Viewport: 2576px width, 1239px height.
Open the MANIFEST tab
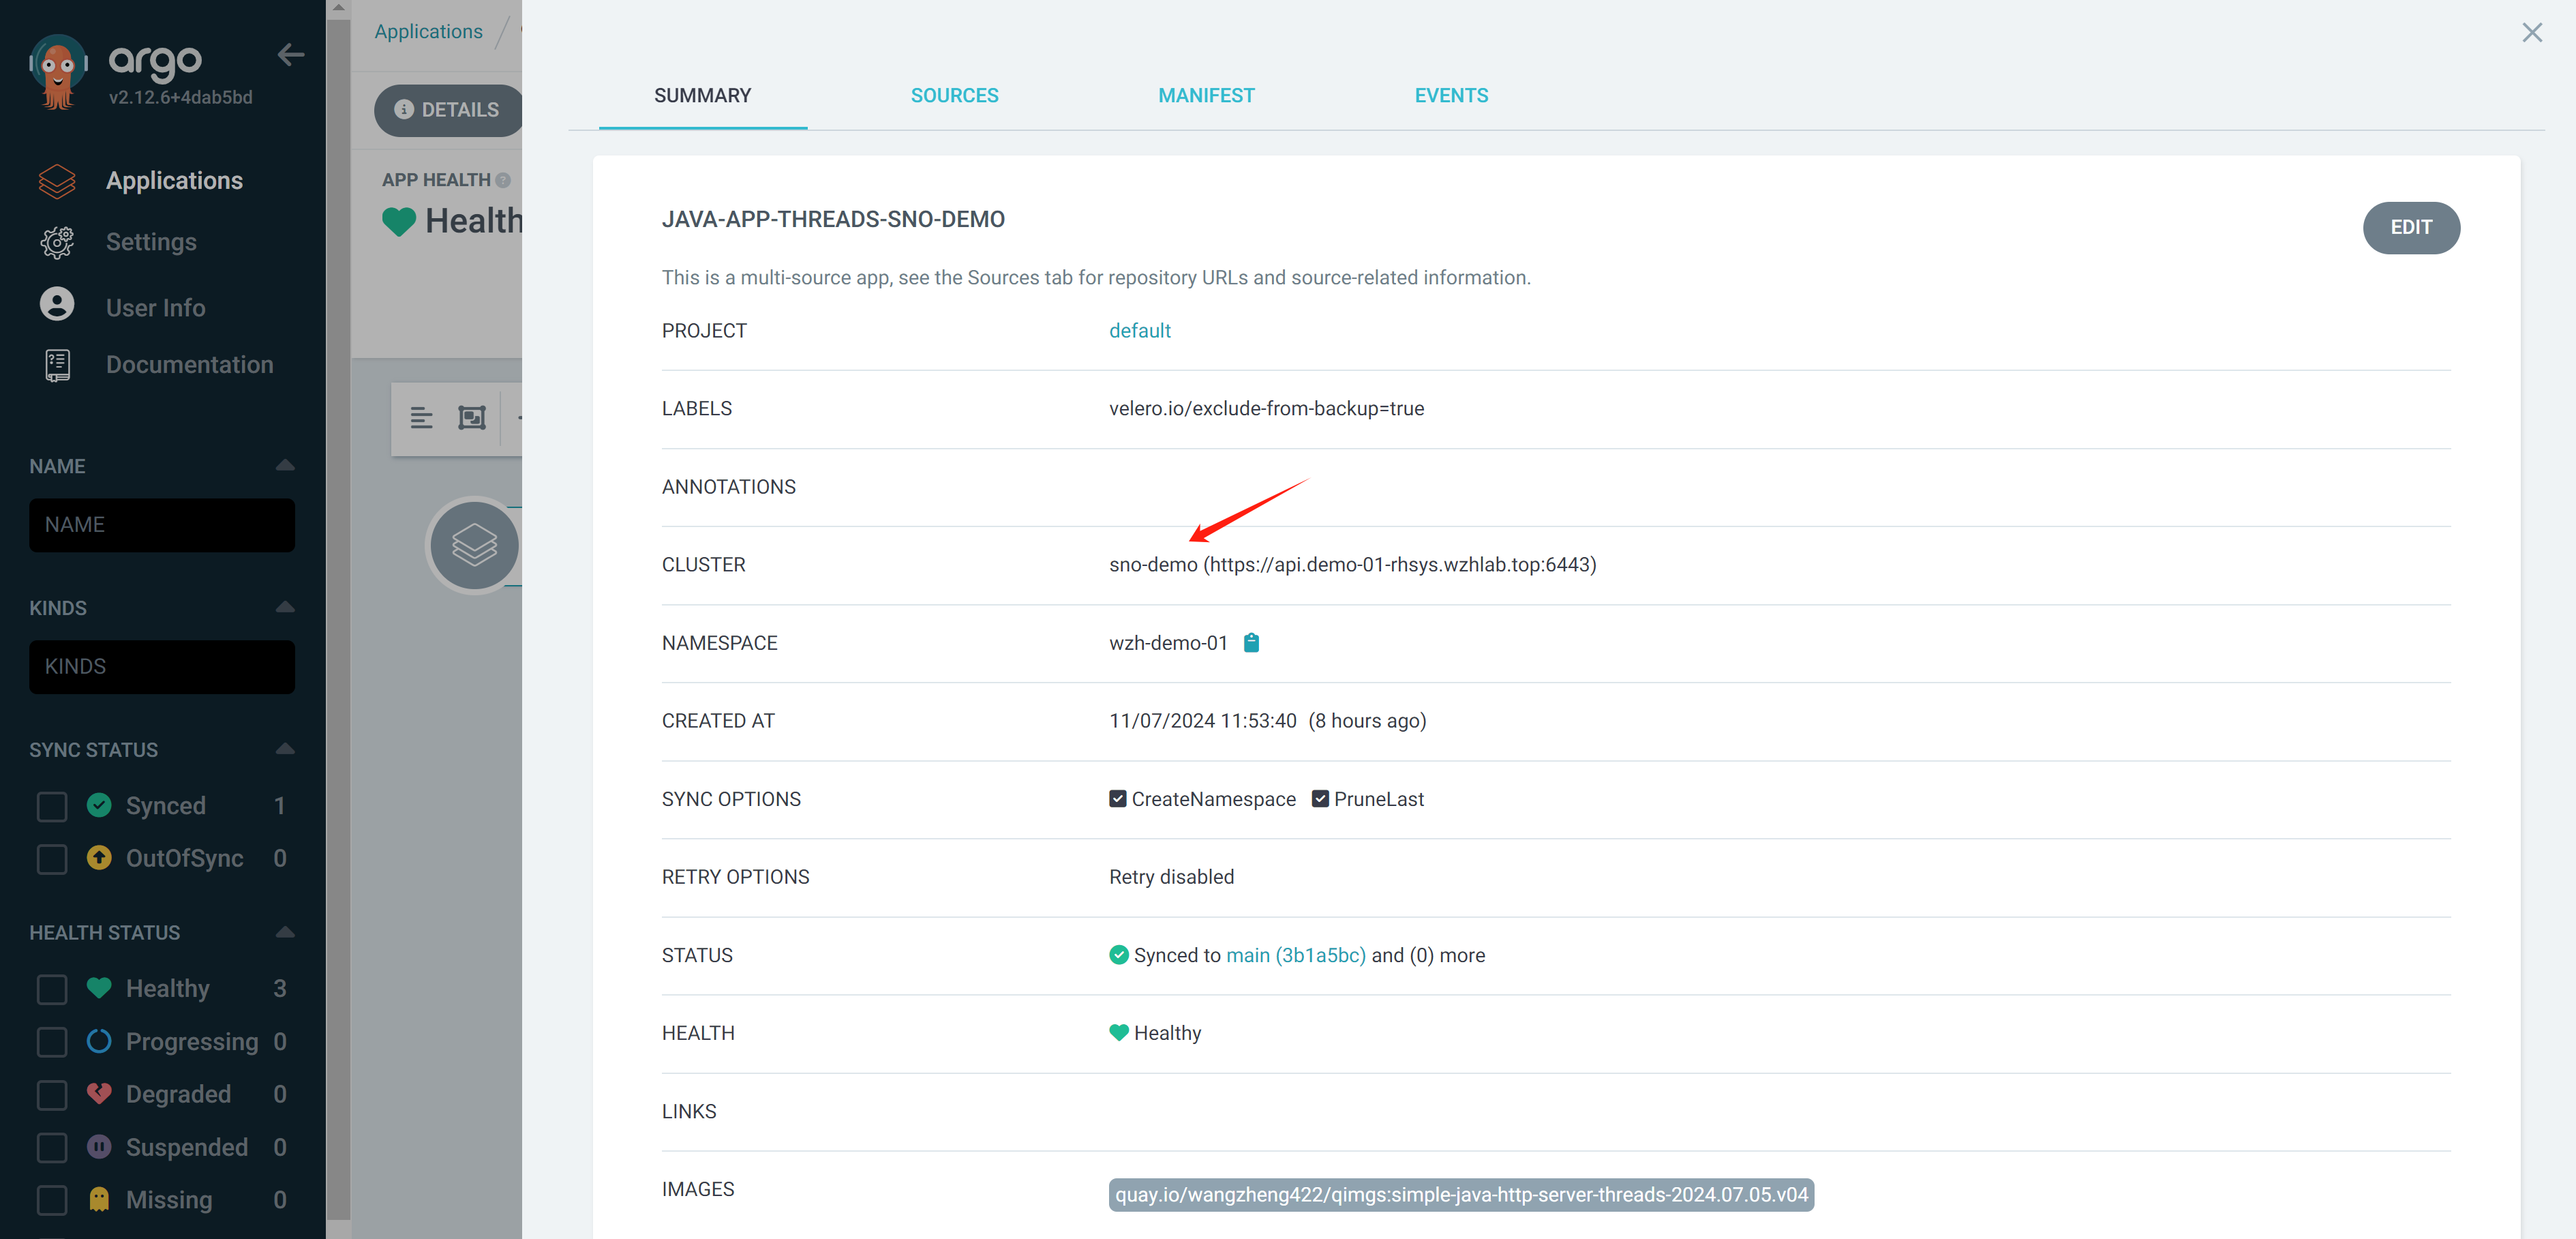[1206, 96]
